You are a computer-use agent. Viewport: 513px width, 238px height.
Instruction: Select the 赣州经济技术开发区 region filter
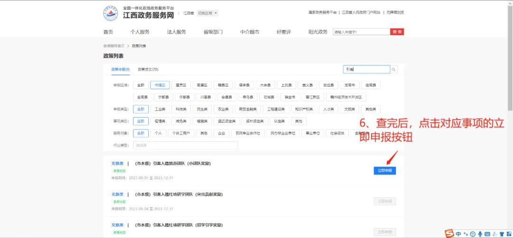tap(346, 97)
